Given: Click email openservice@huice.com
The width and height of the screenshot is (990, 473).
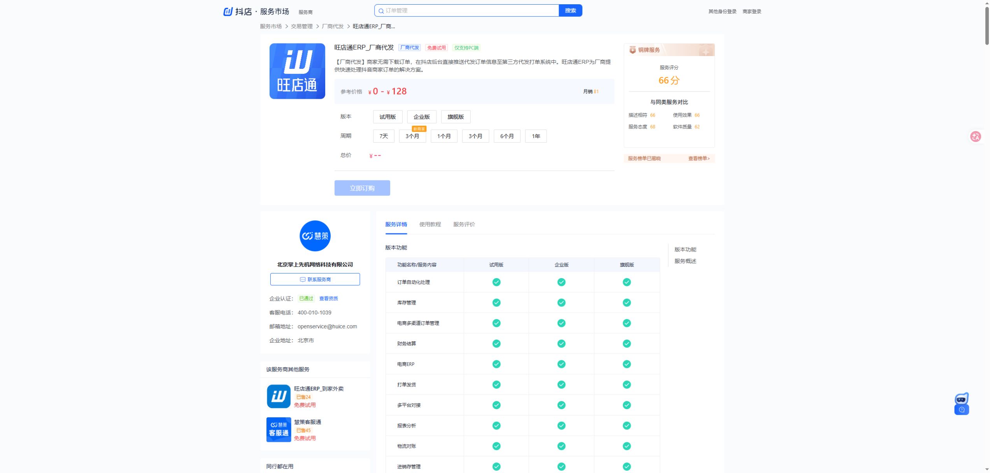Looking at the screenshot, I should point(327,327).
